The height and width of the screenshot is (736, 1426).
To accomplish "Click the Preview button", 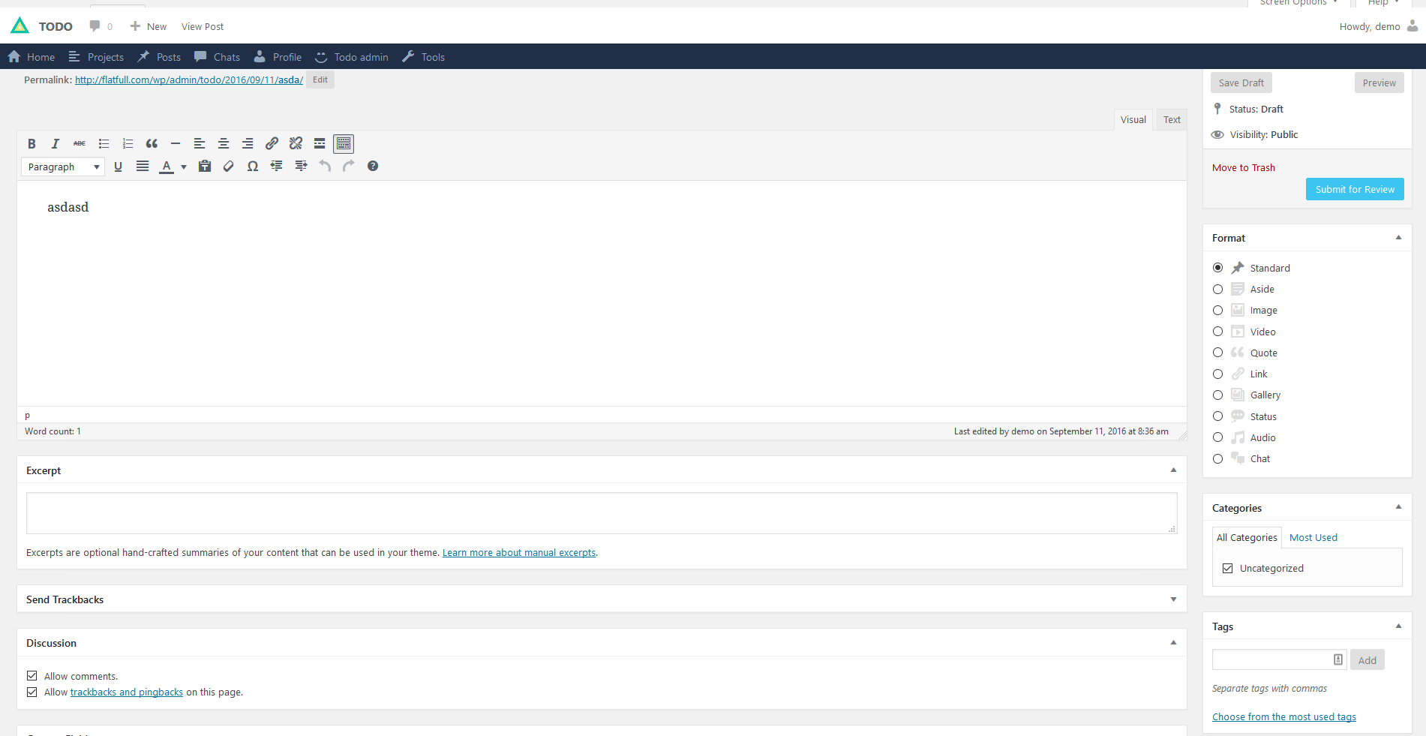I will pyautogui.click(x=1379, y=83).
